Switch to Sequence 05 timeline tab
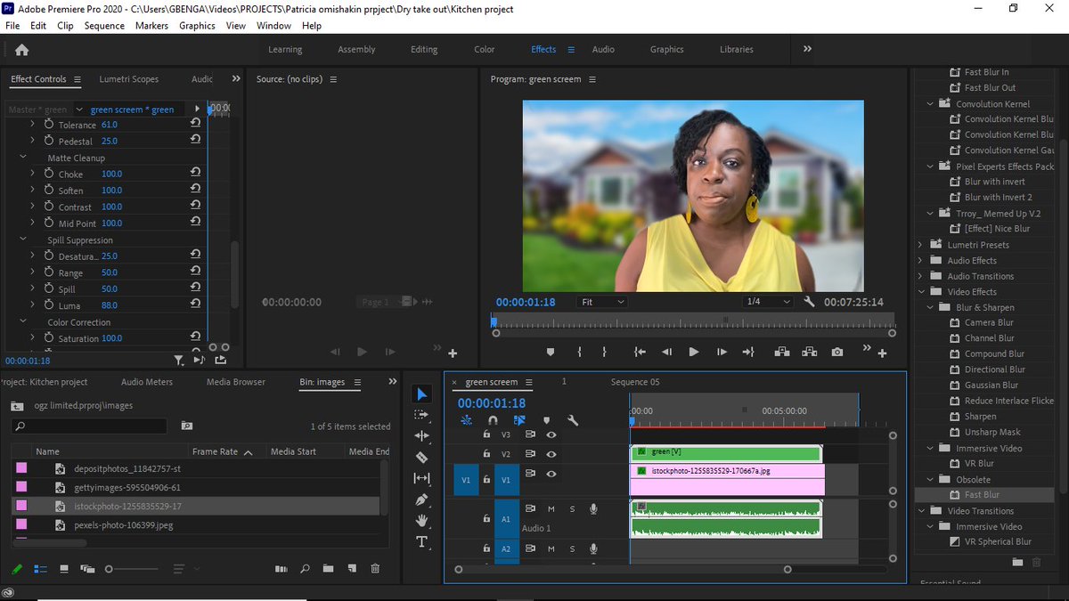Viewport: 1069px width, 601px height. click(x=635, y=382)
